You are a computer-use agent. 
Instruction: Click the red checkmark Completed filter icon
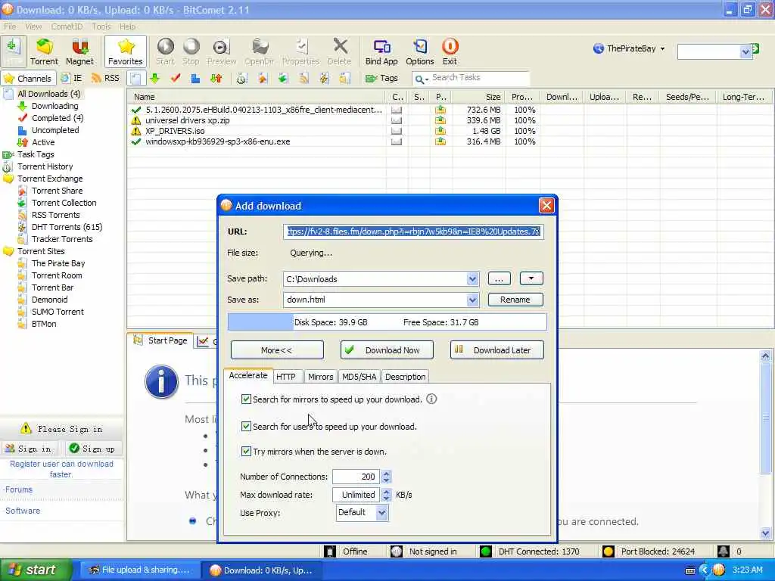[176, 78]
